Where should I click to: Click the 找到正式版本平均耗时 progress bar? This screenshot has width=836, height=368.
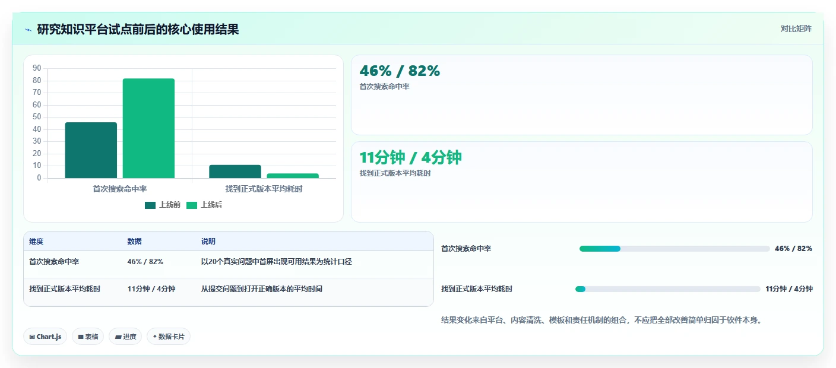pyautogui.click(x=668, y=289)
